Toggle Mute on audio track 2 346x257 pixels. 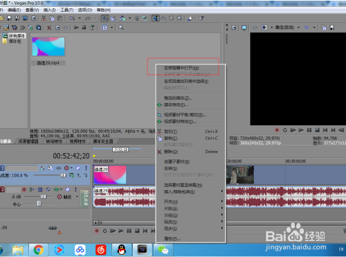click(68, 190)
